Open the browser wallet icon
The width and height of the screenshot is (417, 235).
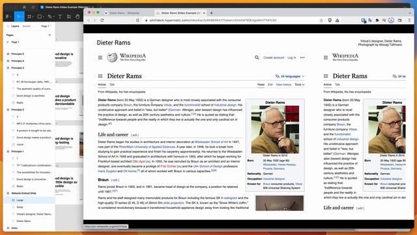[399, 20]
